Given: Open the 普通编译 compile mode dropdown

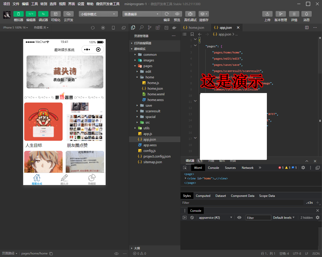Looking at the screenshot, I should pyautogui.click(x=142, y=14).
